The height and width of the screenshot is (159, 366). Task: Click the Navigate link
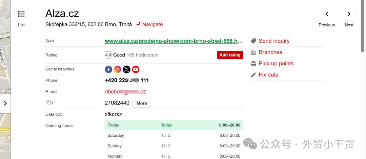[150, 24]
